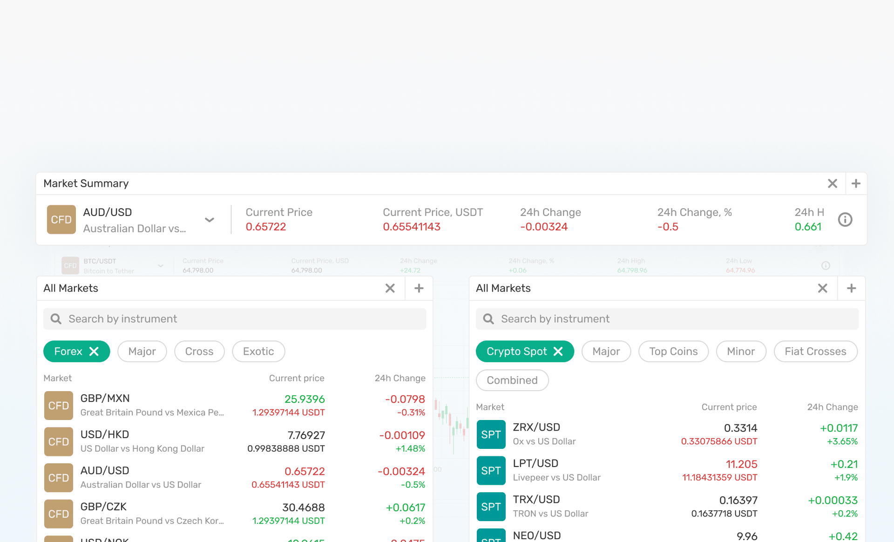This screenshot has height=542, width=894.
Task: Sort by Current price in Forex panel
Action: [297, 378]
